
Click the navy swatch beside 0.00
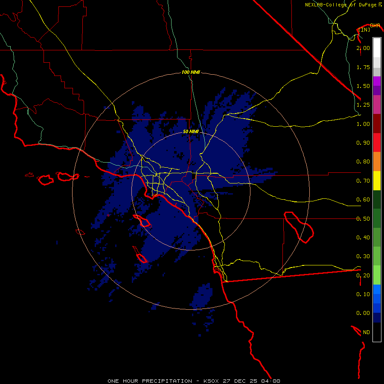(x=377, y=317)
